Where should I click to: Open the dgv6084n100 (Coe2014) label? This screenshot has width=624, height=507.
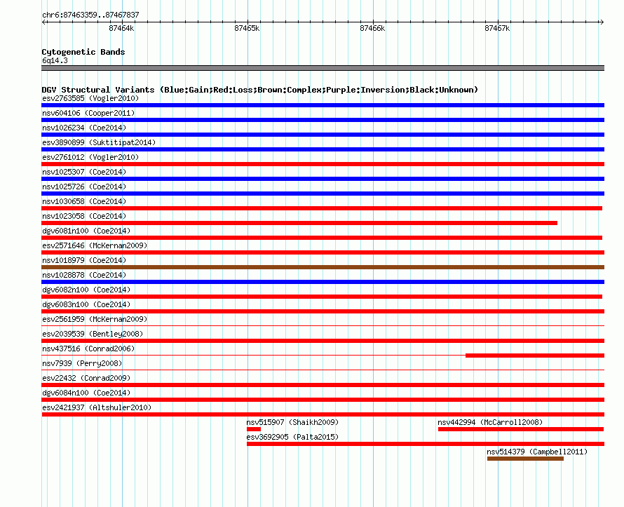pyautogui.click(x=86, y=393)
